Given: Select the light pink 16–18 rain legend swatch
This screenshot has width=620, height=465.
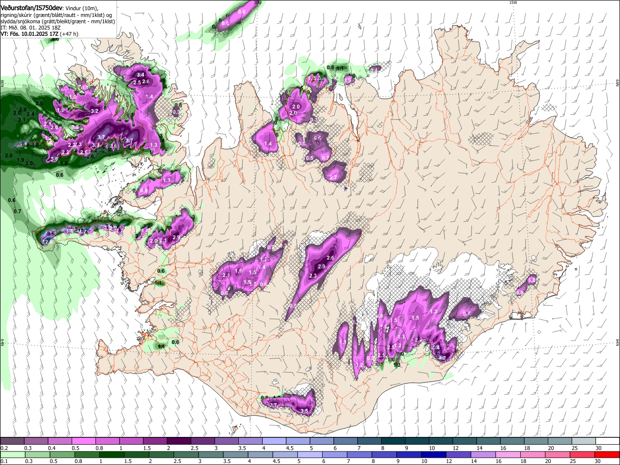Looking at the screenshot, I should (x=508, y=454).
